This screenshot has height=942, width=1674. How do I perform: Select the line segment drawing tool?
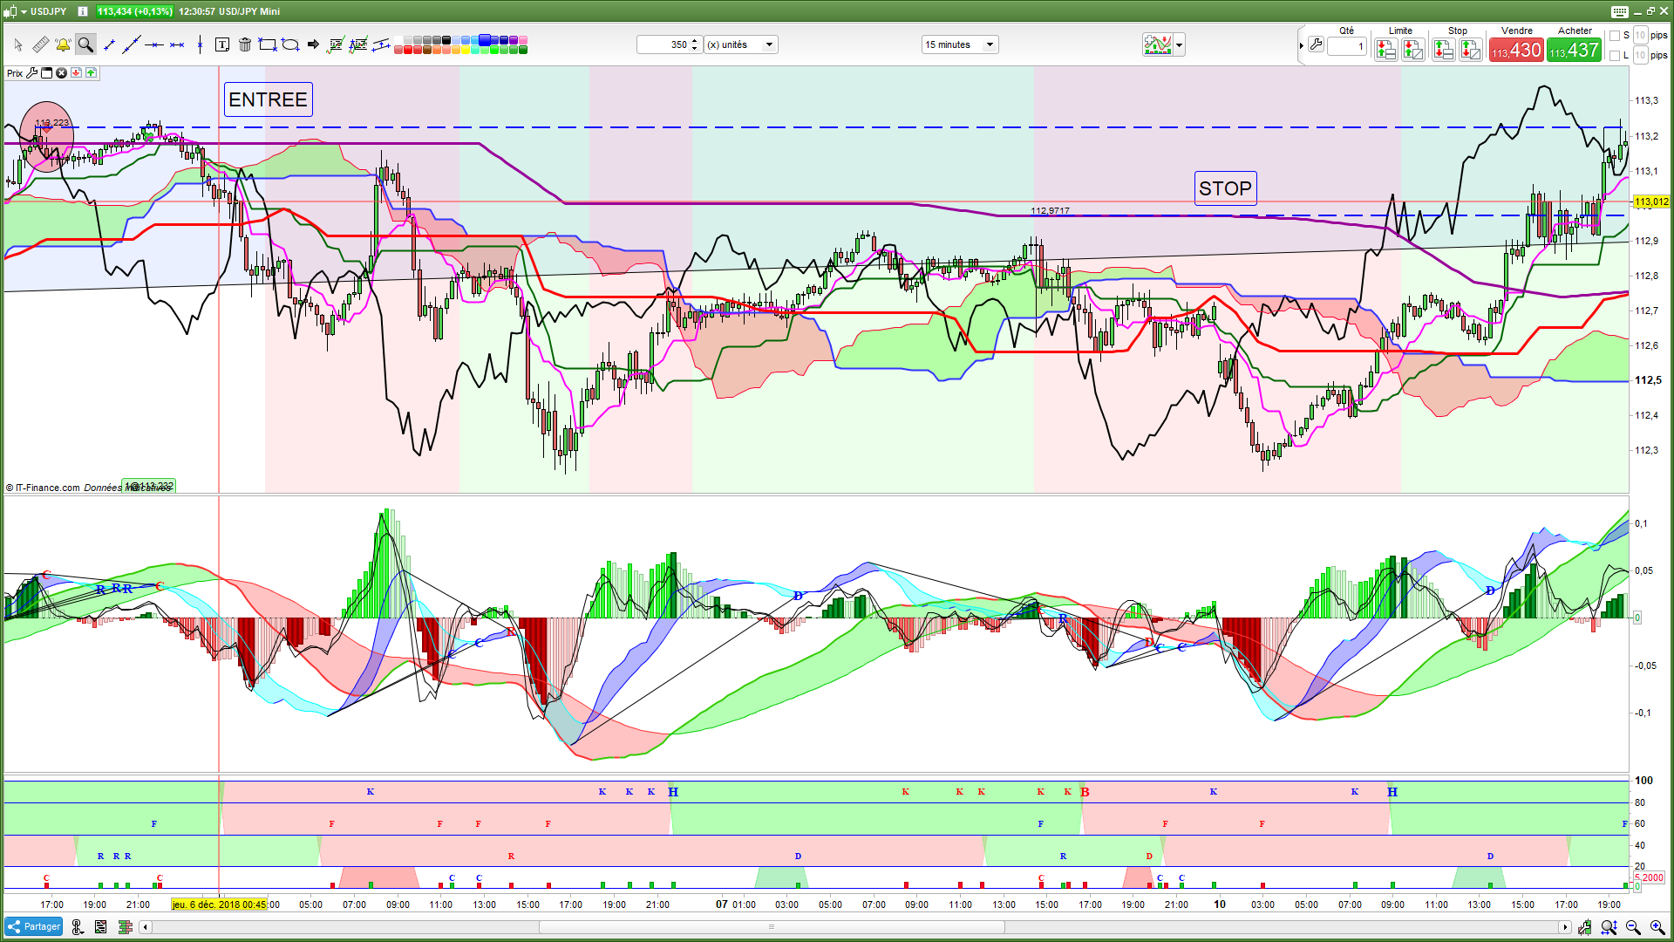[109, 44]
